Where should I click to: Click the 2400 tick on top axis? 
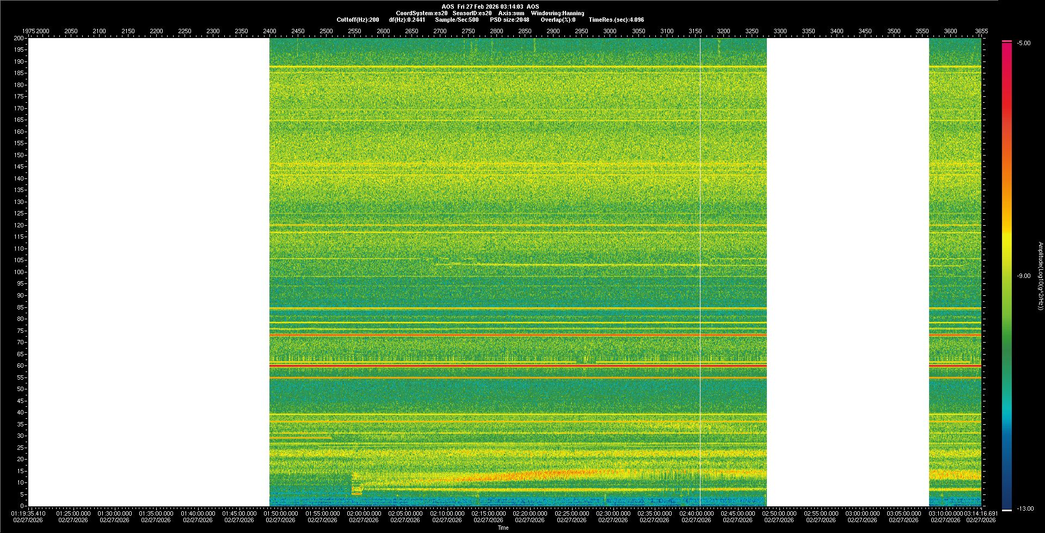(269, 31)
